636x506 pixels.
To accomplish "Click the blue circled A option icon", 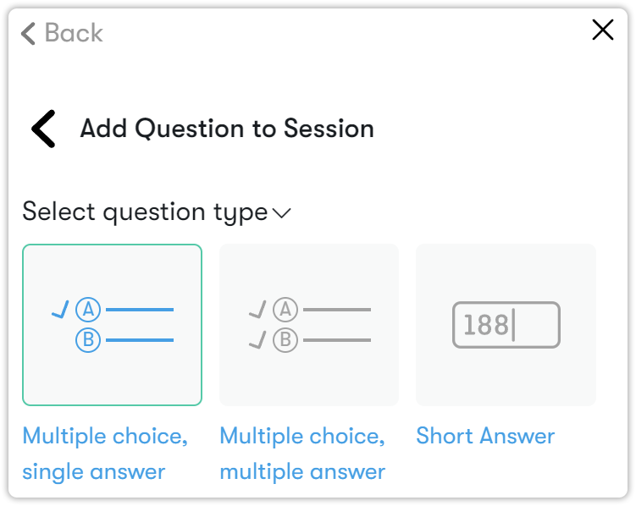I will (88, 310).
